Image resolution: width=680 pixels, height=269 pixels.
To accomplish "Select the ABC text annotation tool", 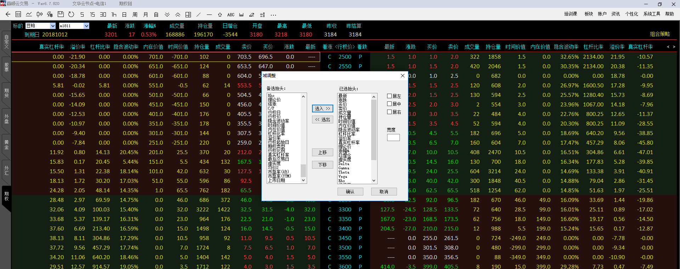I will [231, 15].
